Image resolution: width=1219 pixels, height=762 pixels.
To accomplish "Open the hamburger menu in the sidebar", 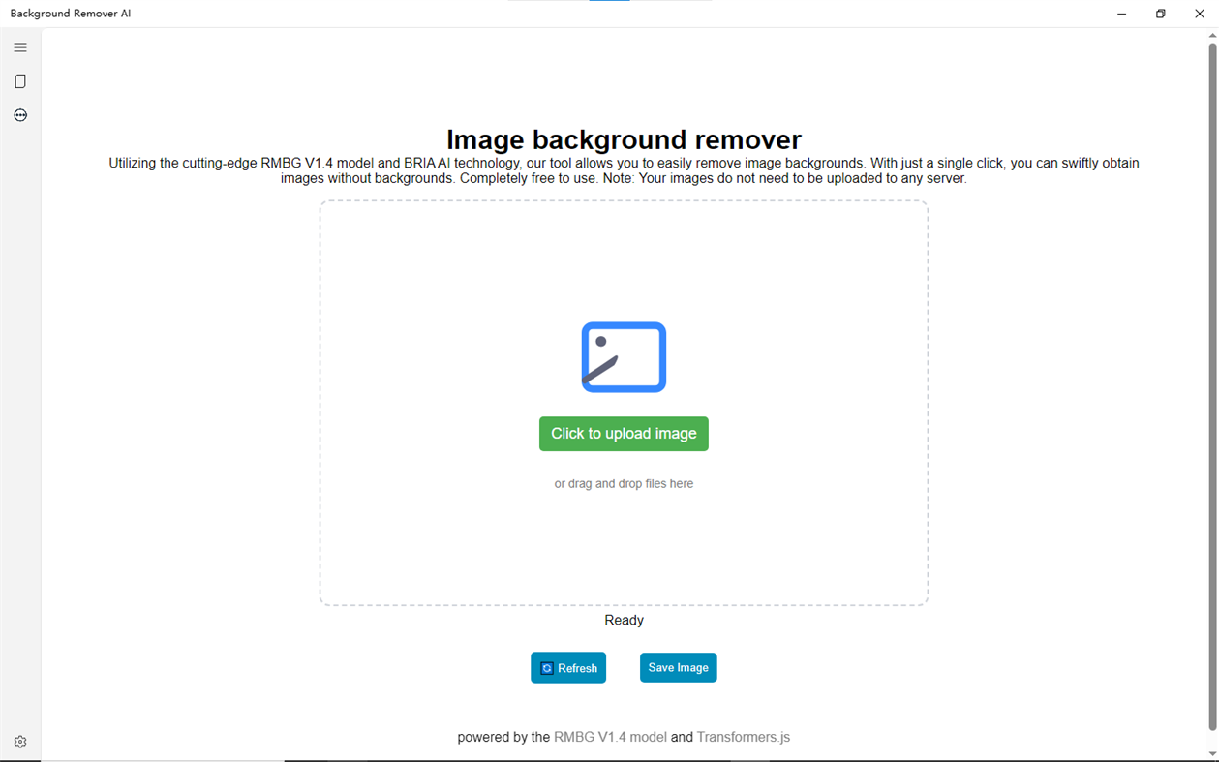I will pyautogui.click(x=19, y=46).
